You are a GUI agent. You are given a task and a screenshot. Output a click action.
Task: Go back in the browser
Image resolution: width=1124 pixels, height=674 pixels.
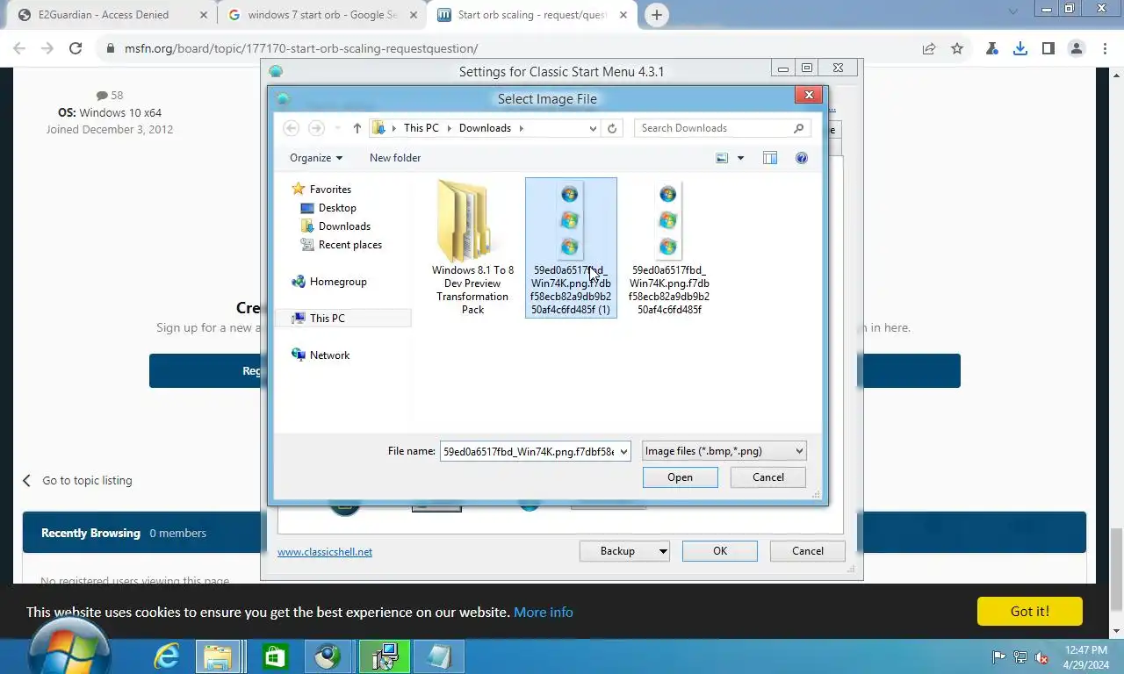click(19, 49)
